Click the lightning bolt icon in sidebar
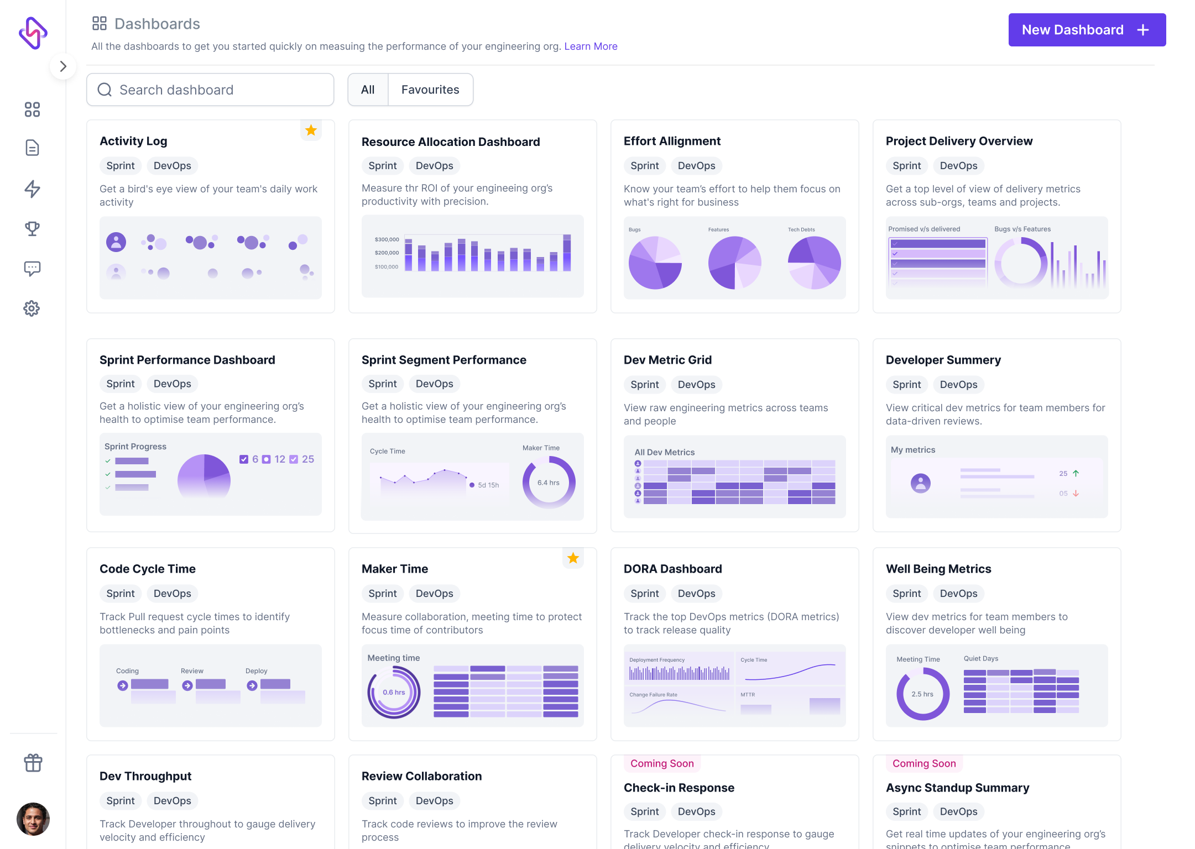1195x849 pixels. pyautogui.click(x=32, y=189)
